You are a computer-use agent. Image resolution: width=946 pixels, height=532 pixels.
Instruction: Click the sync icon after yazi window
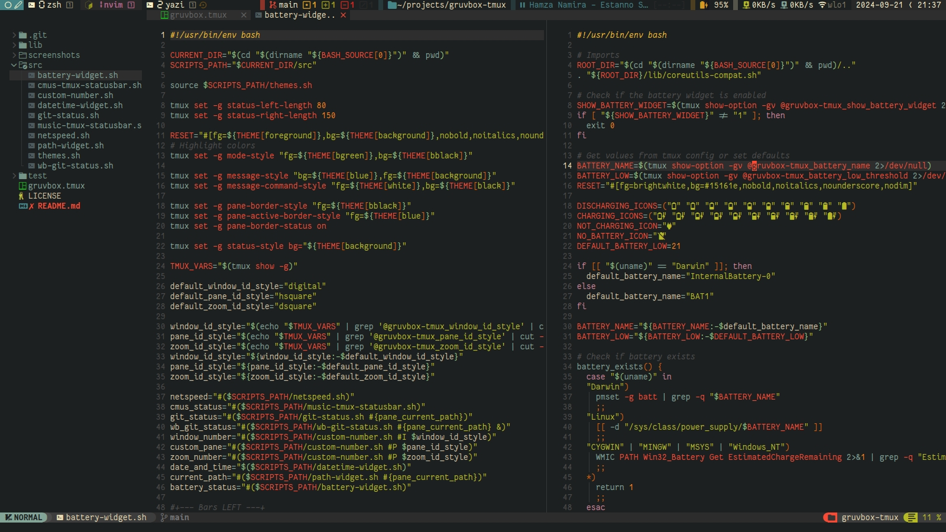pos(203,5)
